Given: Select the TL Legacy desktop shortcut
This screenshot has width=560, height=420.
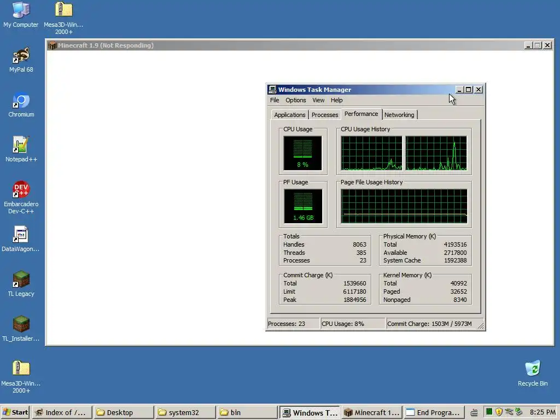Looking at the screenshot, I should click(21, 284).
